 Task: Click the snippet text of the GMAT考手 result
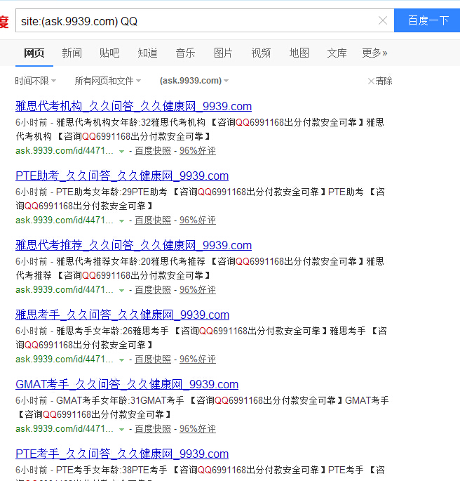click(202, 407)
